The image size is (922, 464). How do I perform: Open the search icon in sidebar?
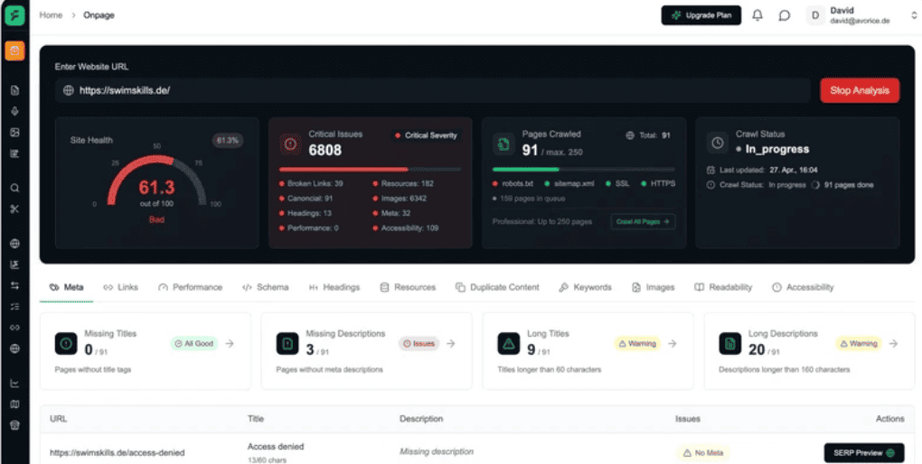click(14, 189)
